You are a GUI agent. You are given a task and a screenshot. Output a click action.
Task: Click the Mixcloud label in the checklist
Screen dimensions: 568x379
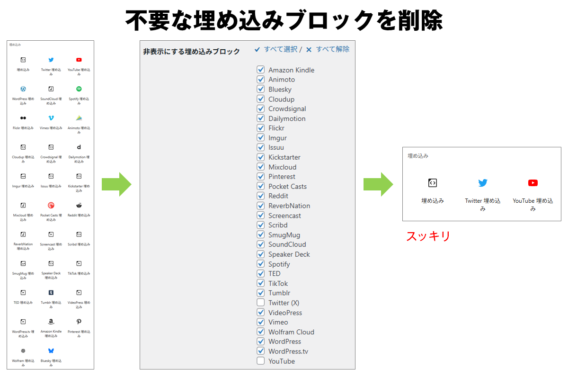[283, 167]
